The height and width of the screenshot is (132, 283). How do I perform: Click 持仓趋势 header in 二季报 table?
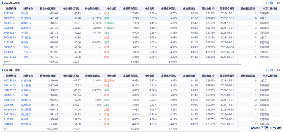[x=111, y=8]
